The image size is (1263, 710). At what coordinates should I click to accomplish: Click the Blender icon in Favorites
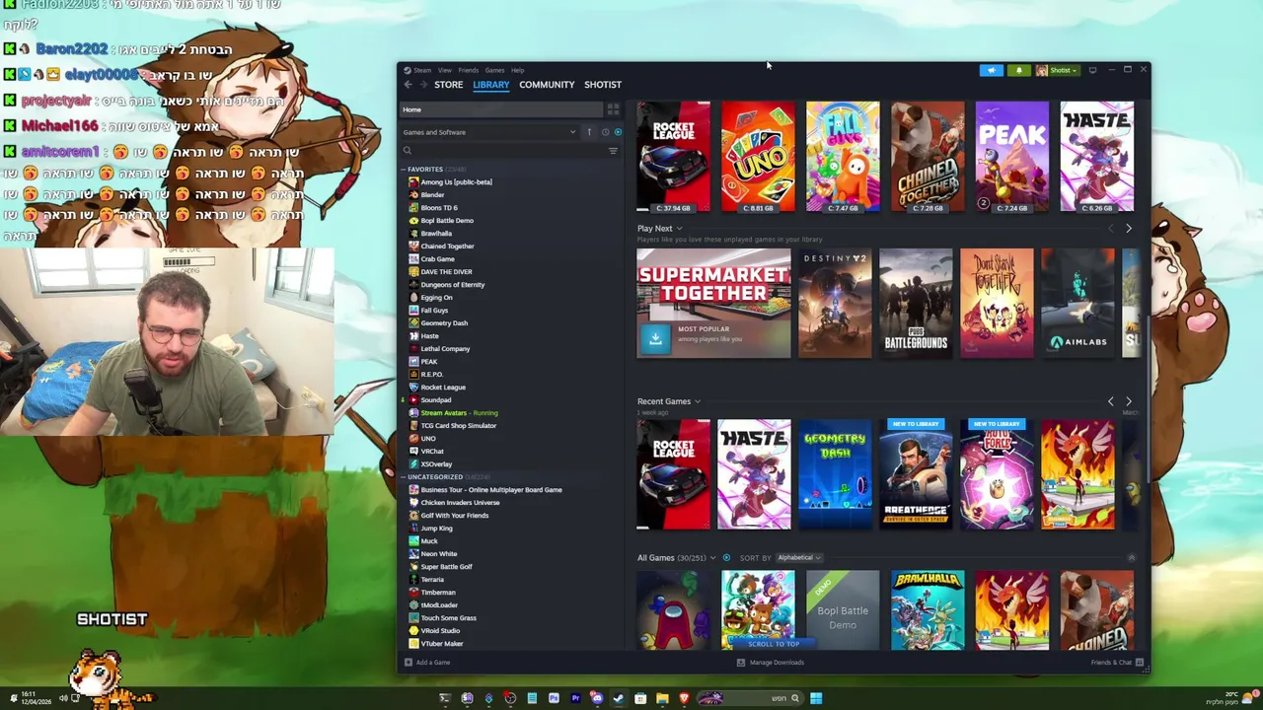coord(413,195)
